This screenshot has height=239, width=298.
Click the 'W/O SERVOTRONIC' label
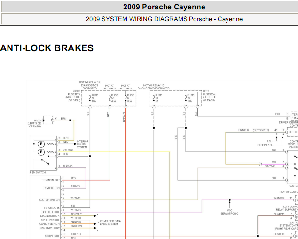229,212
